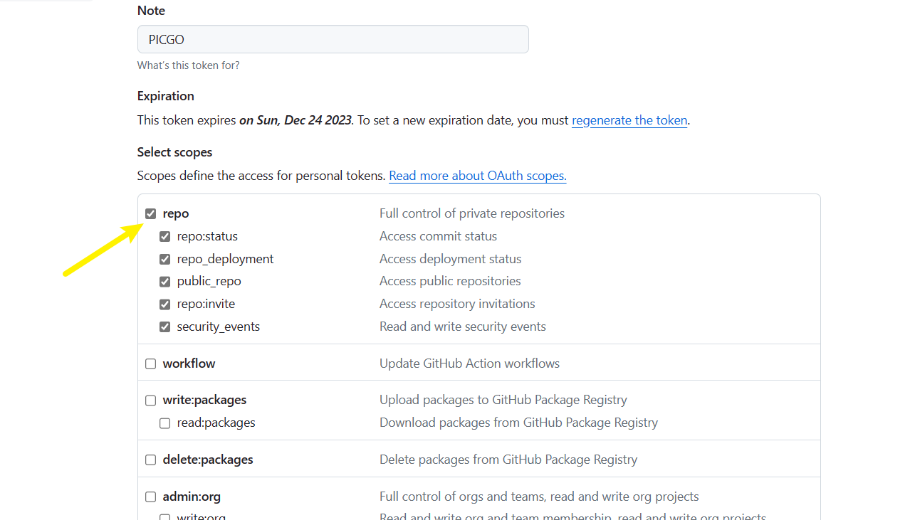Screen dimensions: 910x520
Task: Open the 'regenerate the token' link
Action: [x=629, y=120]
